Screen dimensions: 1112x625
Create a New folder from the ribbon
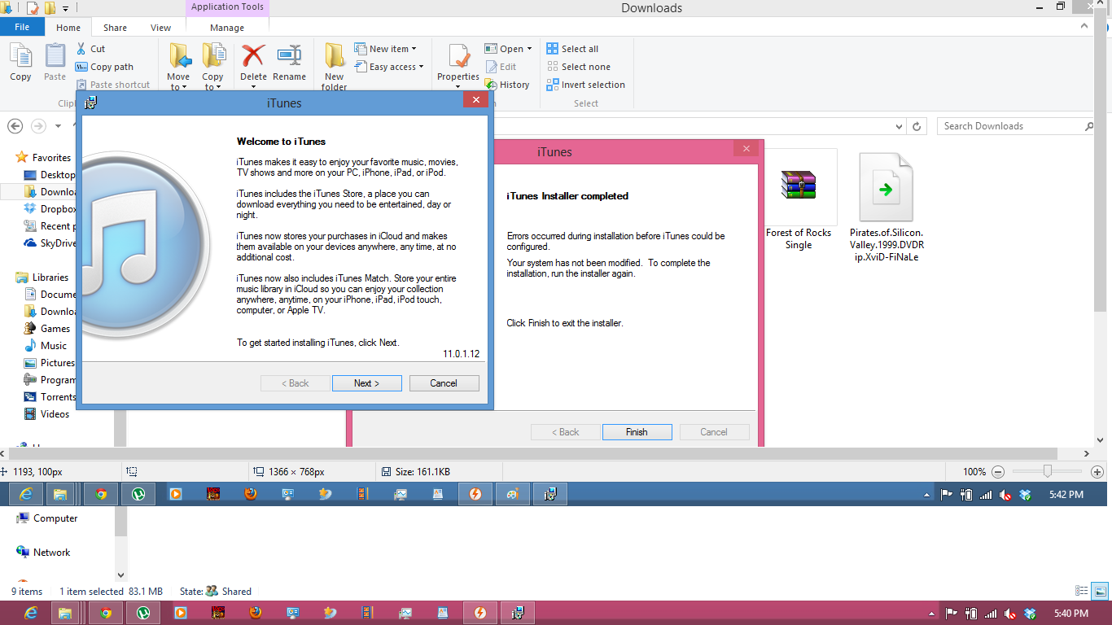point(335,65)
